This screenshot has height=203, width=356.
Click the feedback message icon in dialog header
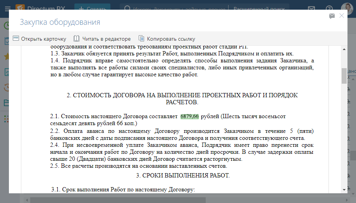point(332,16)
